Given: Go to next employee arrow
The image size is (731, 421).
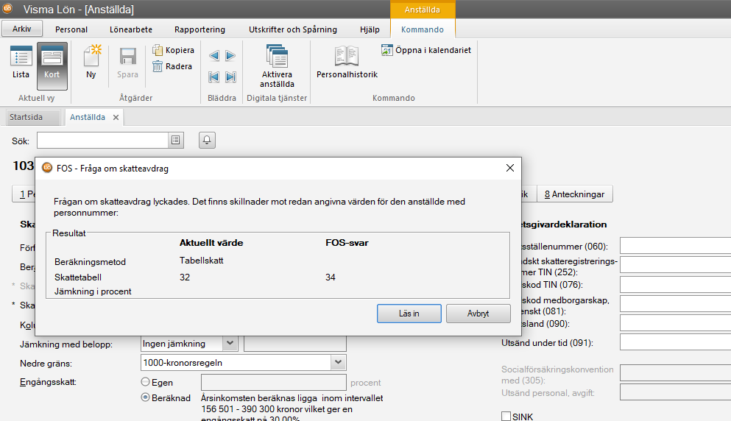Looking at the screenshot, I should click(x=230, y=56).
